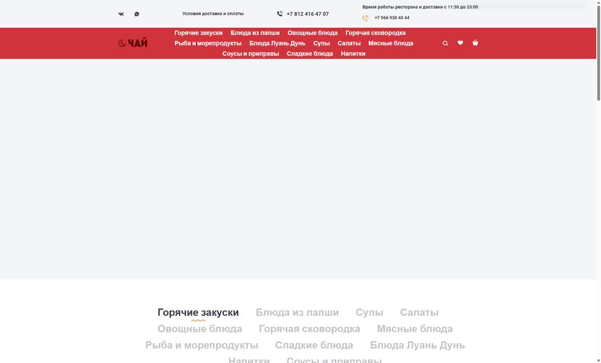
Task: Open Соусы и приправы in red menu
Action: click(x=251, y=54)
